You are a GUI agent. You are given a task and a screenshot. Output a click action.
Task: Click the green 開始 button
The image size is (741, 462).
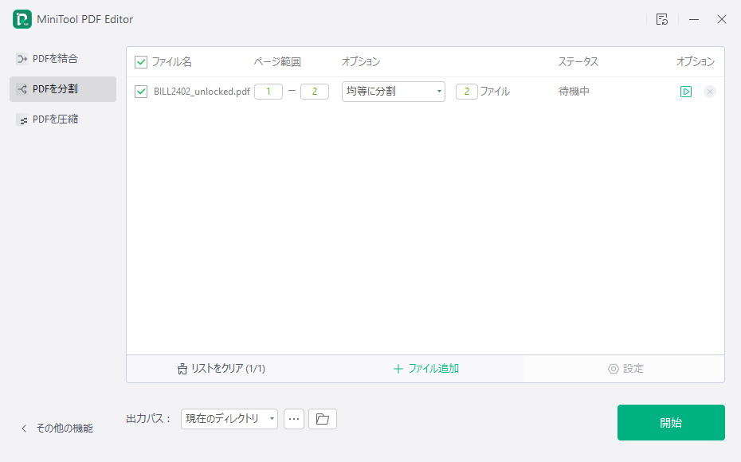point(671,423)
